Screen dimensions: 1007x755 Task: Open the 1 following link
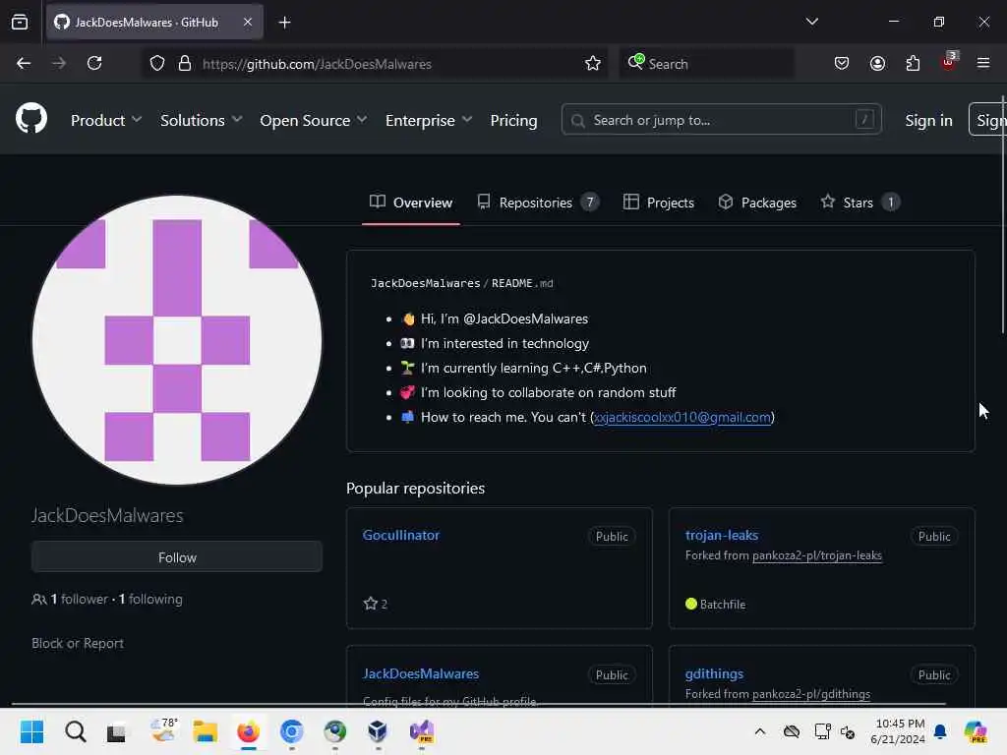point(150,599)
